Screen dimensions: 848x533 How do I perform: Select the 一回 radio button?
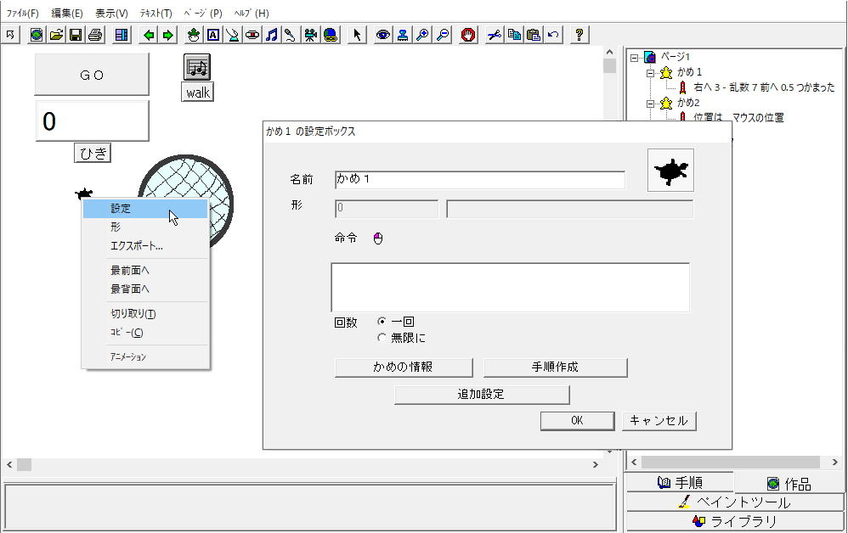pyautogui.click(x=382, y=322)
